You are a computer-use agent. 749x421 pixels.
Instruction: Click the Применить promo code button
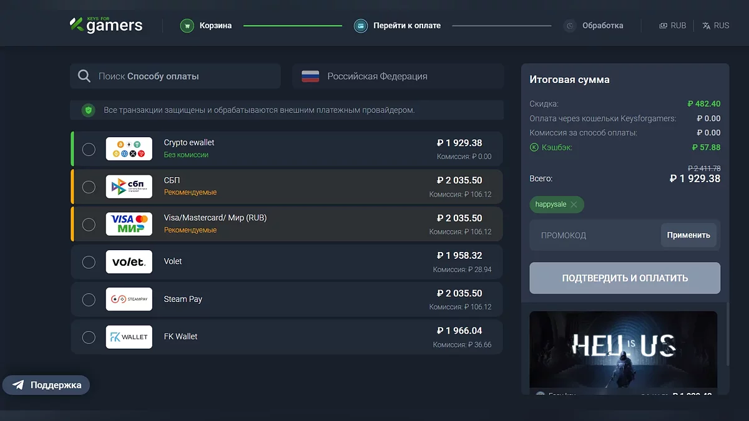(x=688, y=235)
